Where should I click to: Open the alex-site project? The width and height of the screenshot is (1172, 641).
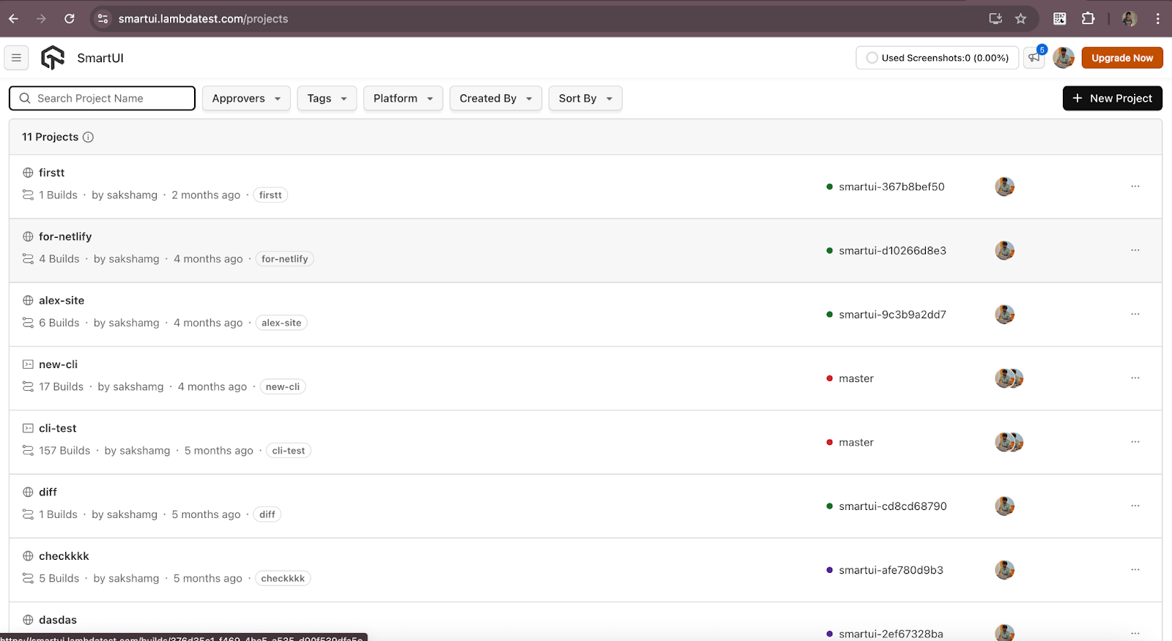pyautogui.click(x=62, y=301)
